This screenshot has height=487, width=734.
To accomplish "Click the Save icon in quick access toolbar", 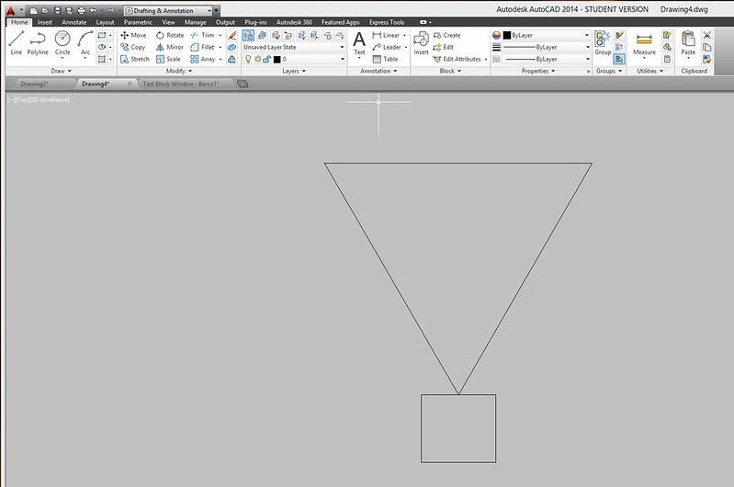I will [x=58, y=10].
